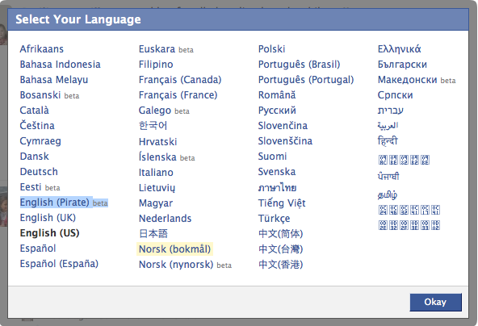The width and height of the screenshot is (478, 326).
Task: Choose Dansk
Action: 34,156
